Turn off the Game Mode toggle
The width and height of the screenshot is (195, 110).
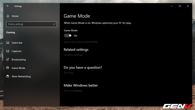pyautogui.click(x=68, y=36)
